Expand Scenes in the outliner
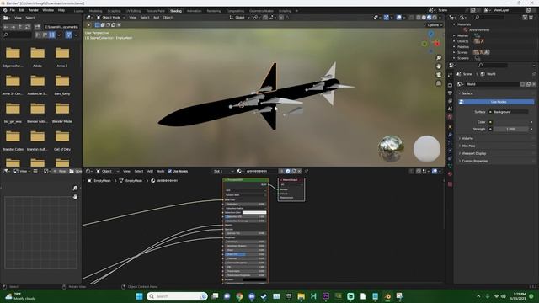 click(455, 52)
